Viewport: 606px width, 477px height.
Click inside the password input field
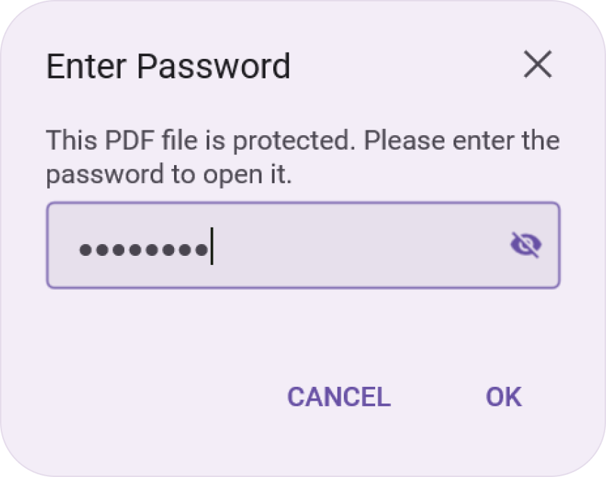(x=277, y=244)
